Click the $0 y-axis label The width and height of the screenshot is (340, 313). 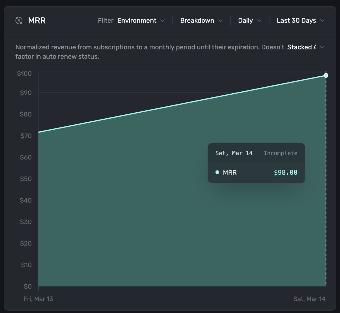pyautogui.click(x=28, y=286)
